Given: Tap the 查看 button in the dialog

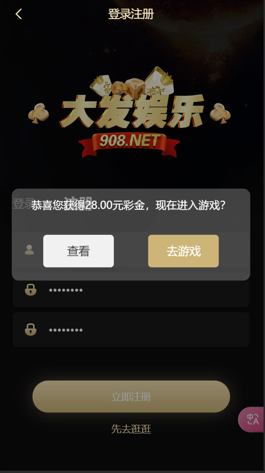Looking at the screenshot, I should pyautogui.click(x=79, y=251).
